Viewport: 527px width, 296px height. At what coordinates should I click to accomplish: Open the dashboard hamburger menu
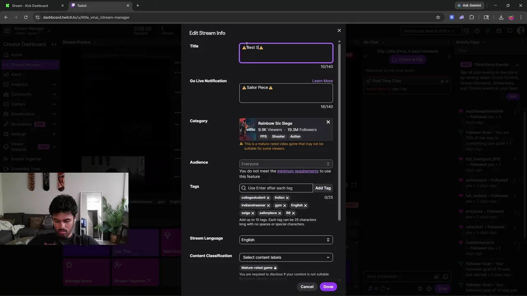(7, 31)
